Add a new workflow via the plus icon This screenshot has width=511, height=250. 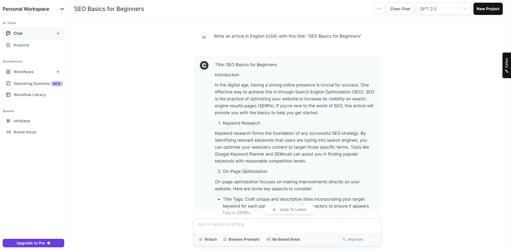click(x=58, y=72)
